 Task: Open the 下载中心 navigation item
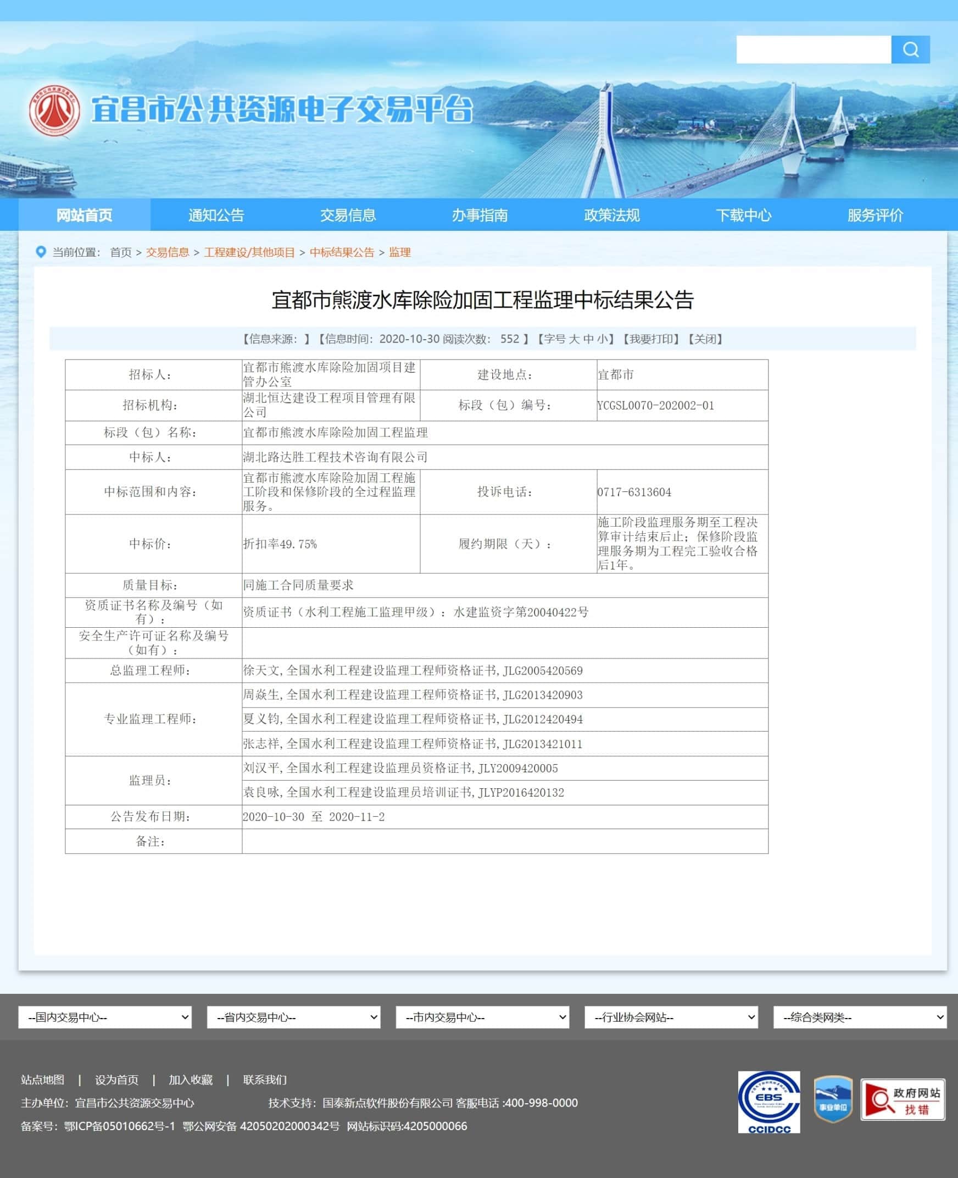[x=743, y=215]
